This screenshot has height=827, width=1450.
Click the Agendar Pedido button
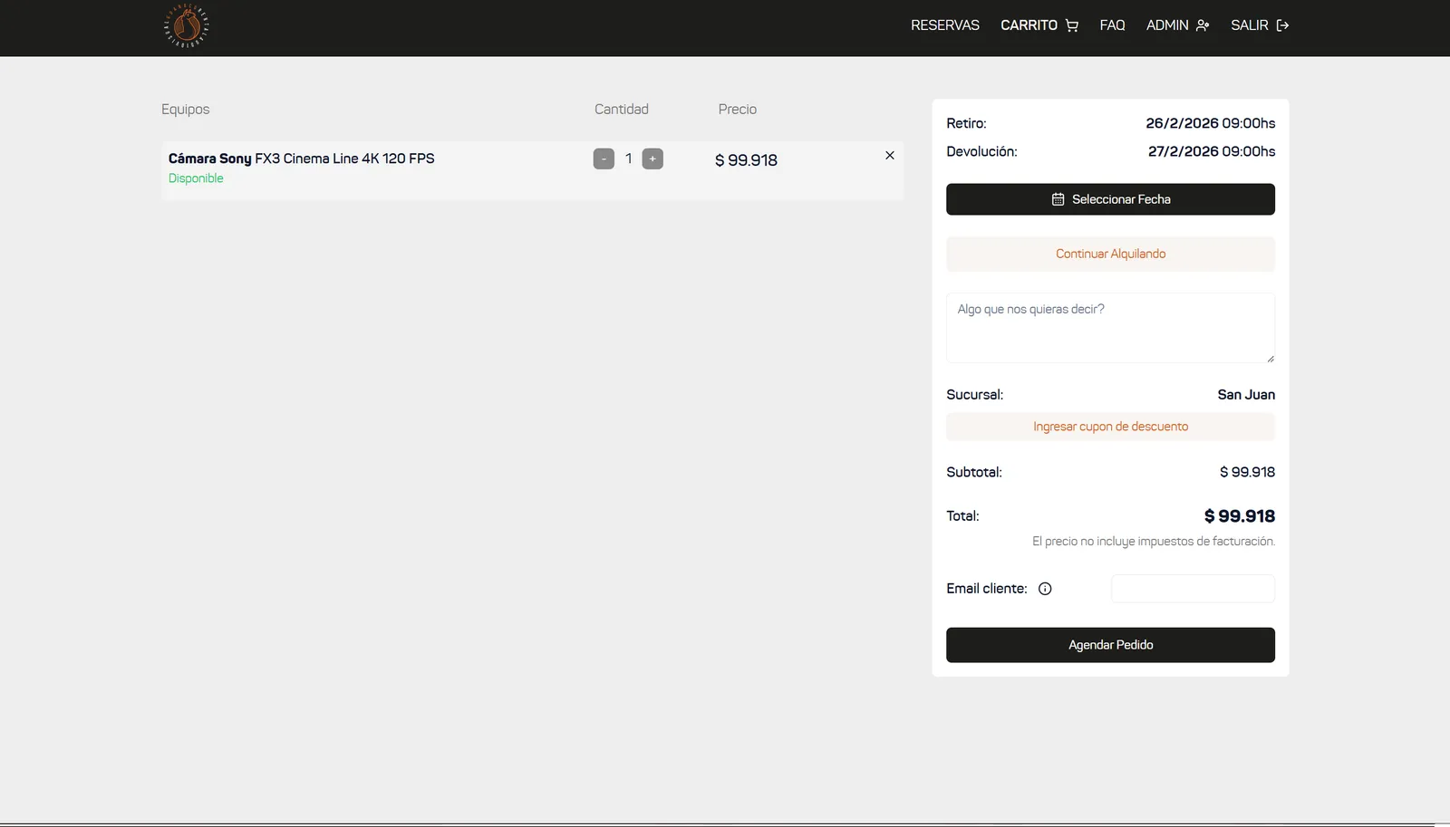(1110, 645)
